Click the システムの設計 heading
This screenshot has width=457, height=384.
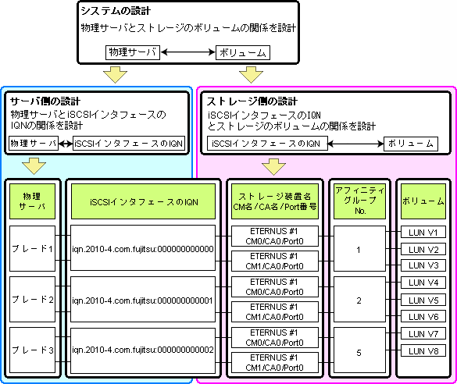pos(116,11)
